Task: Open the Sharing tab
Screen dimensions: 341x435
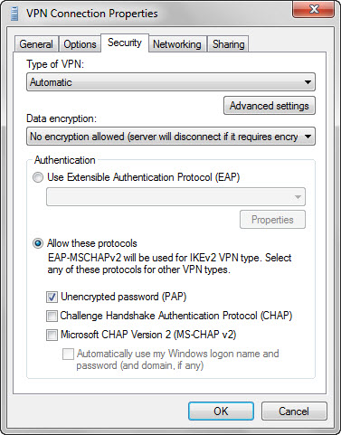Action: coord(228,44)
